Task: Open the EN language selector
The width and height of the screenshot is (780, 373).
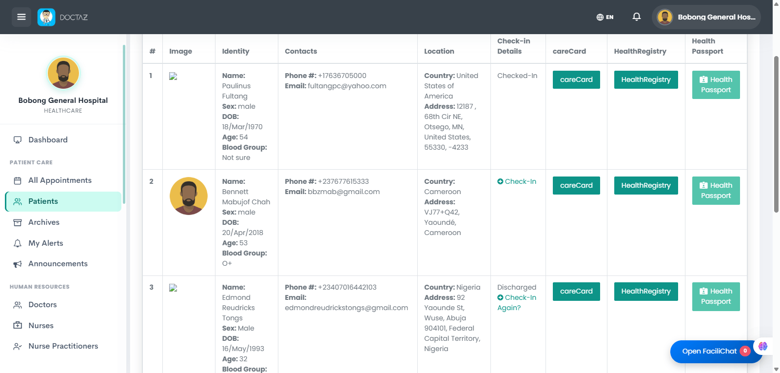Action: click(605, 17)
